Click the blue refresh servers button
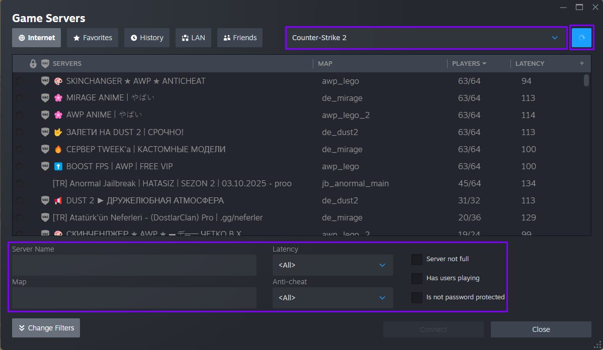The width and height of the screenshot is (603, 350). (581, 37)
